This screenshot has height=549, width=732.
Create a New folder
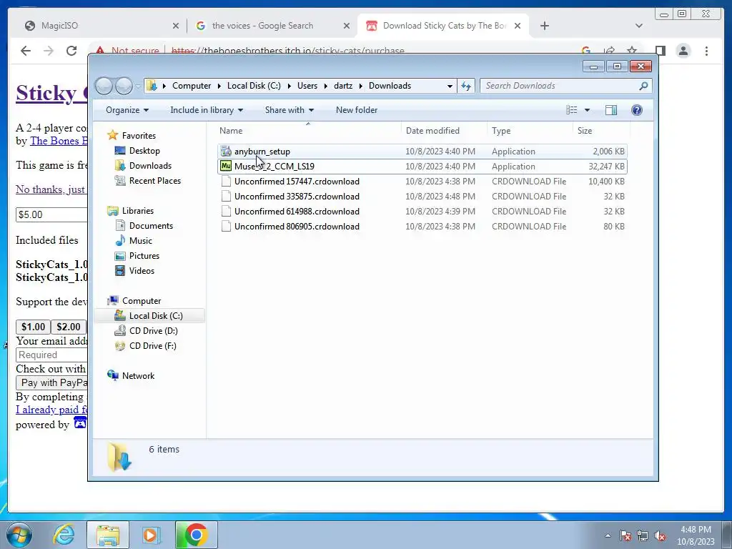point(357,109)
